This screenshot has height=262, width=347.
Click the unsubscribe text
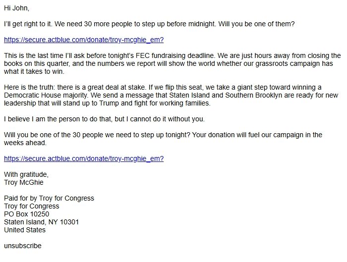point(23,246)
